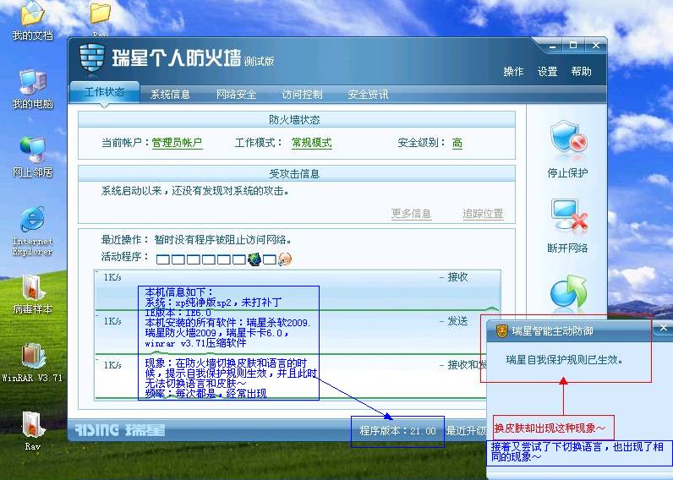673x480 pixels.
Task: Select the last icon in 活动程序 list
Action: (285, 259)
